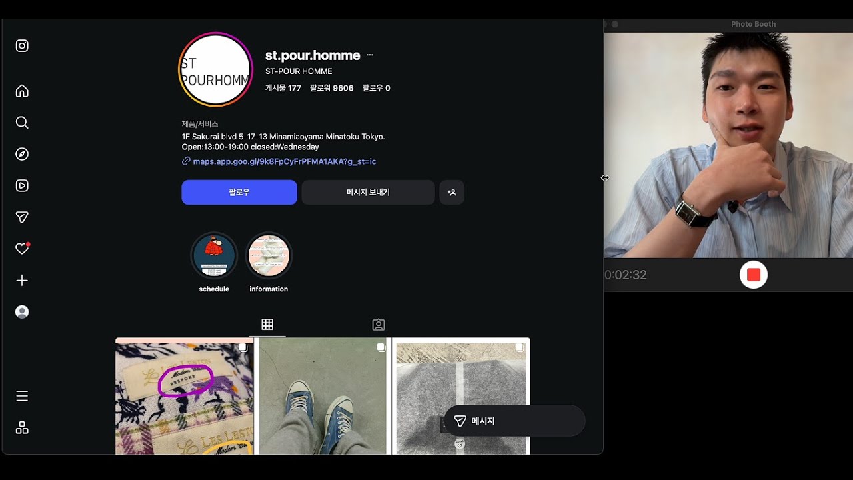Viewport: 853px width, 480px height.
Task: Click the Sakurai blvd Minamiaoyama address line
Action: click(x=283, y=137)
